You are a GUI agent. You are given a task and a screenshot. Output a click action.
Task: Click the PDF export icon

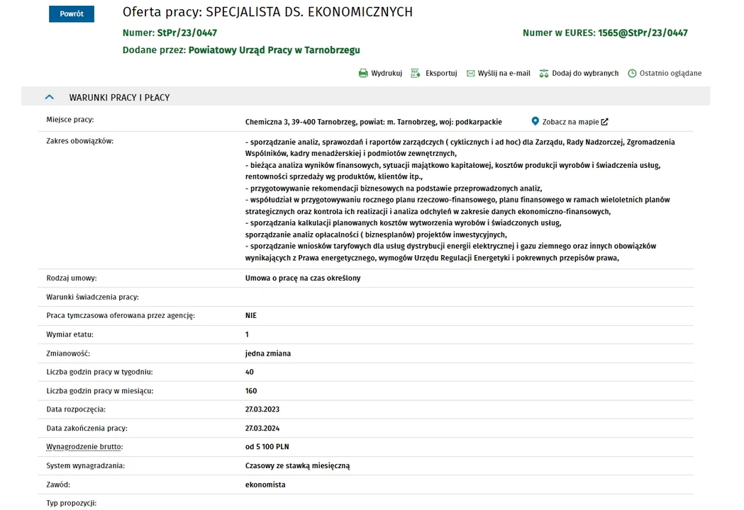(416, 73)
